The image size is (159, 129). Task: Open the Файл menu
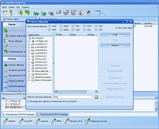(x=4, y=7)
